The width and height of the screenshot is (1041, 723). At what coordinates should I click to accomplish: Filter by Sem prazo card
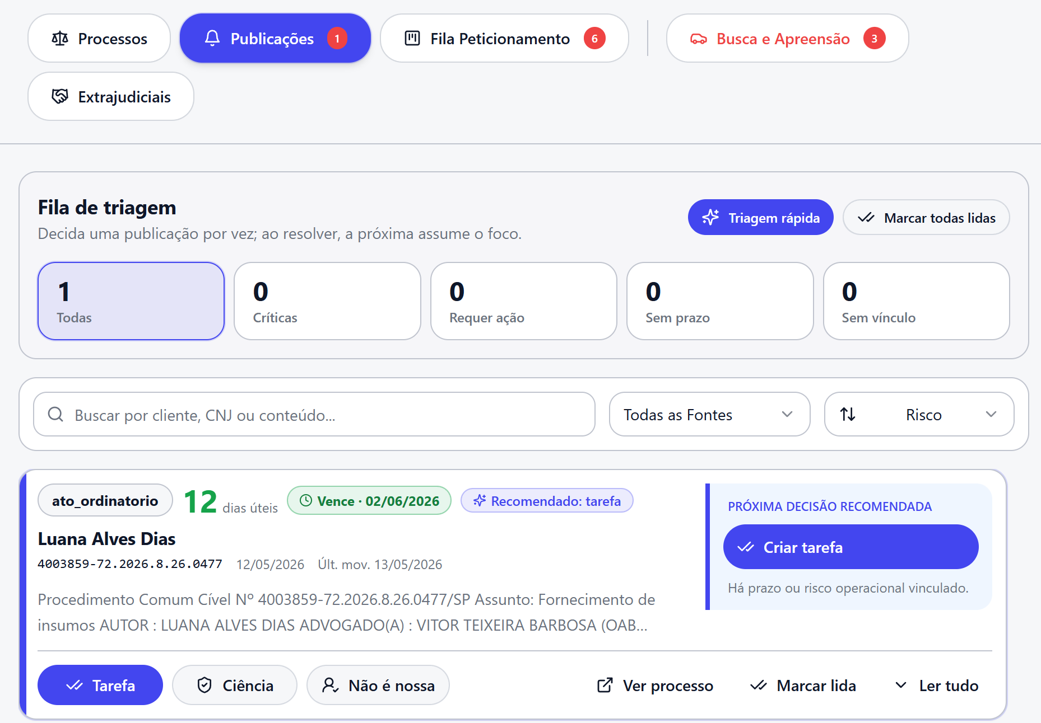[720, 301]
